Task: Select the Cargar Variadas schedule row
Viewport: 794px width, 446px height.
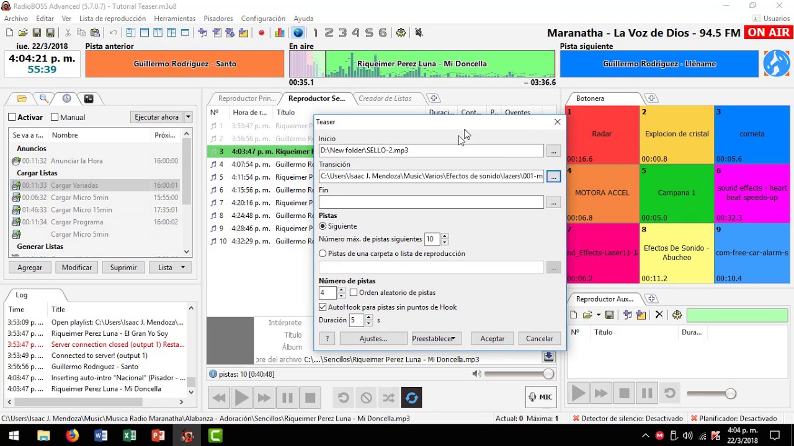Action: (96, 185)
